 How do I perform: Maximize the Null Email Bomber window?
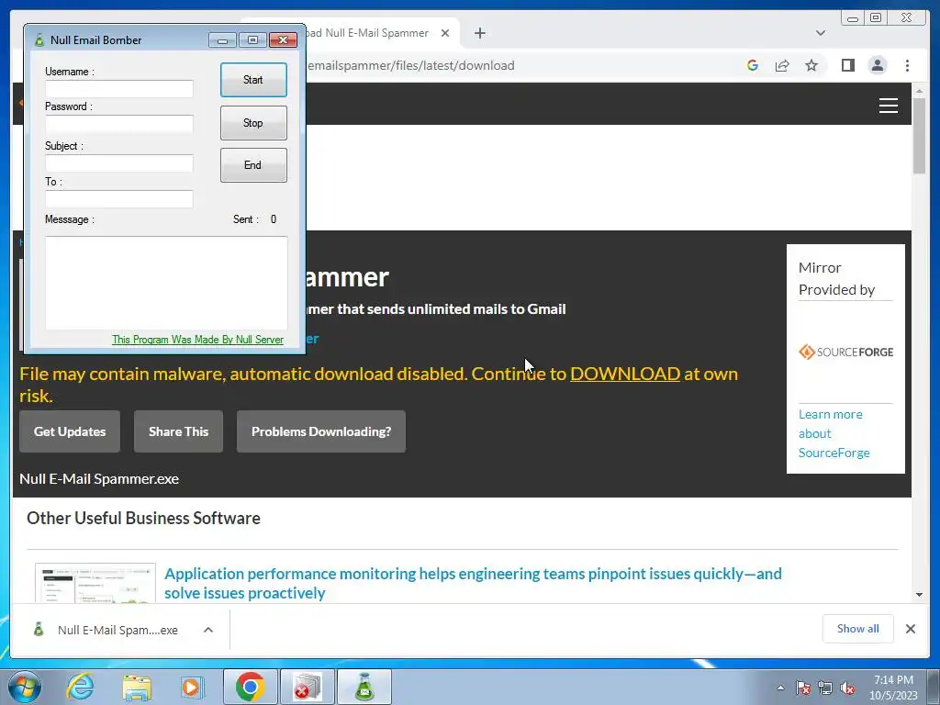click(253, 40)
